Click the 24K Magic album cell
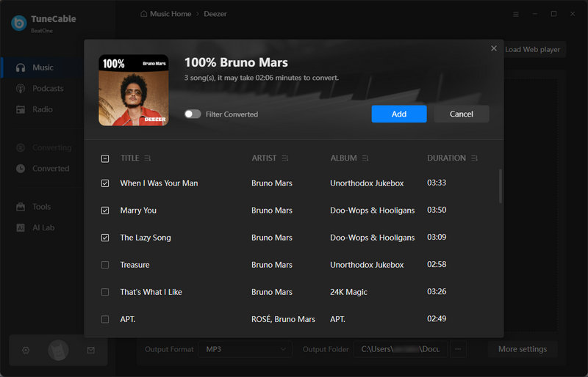This screenshot has width=588, height=377. pyautogui.click(x=348, y=292)
